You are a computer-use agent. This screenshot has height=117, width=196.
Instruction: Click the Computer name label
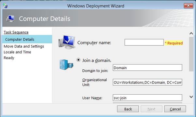click(x=94, y=43)
